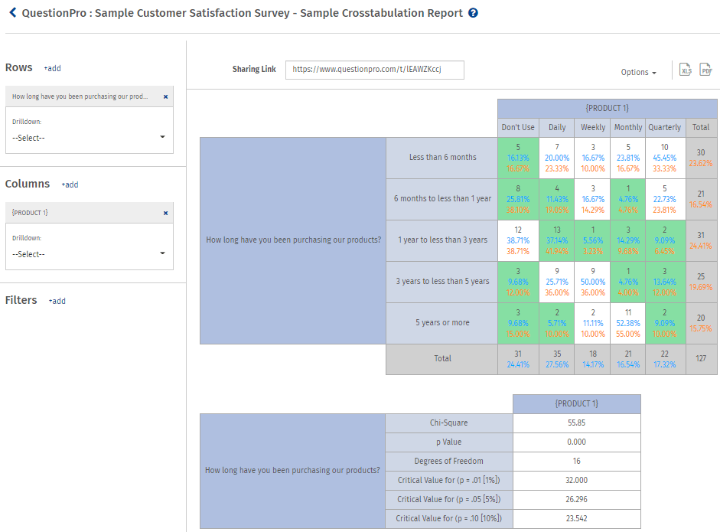Viewport: 720px width, 532px height.
Task: Open the help question mark icon
Action: coord(474,13)
